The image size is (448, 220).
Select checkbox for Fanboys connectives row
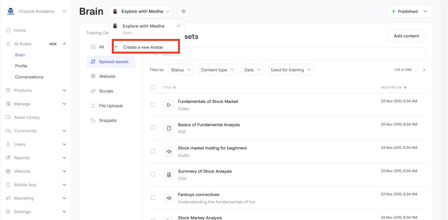(x=153, y=197)
